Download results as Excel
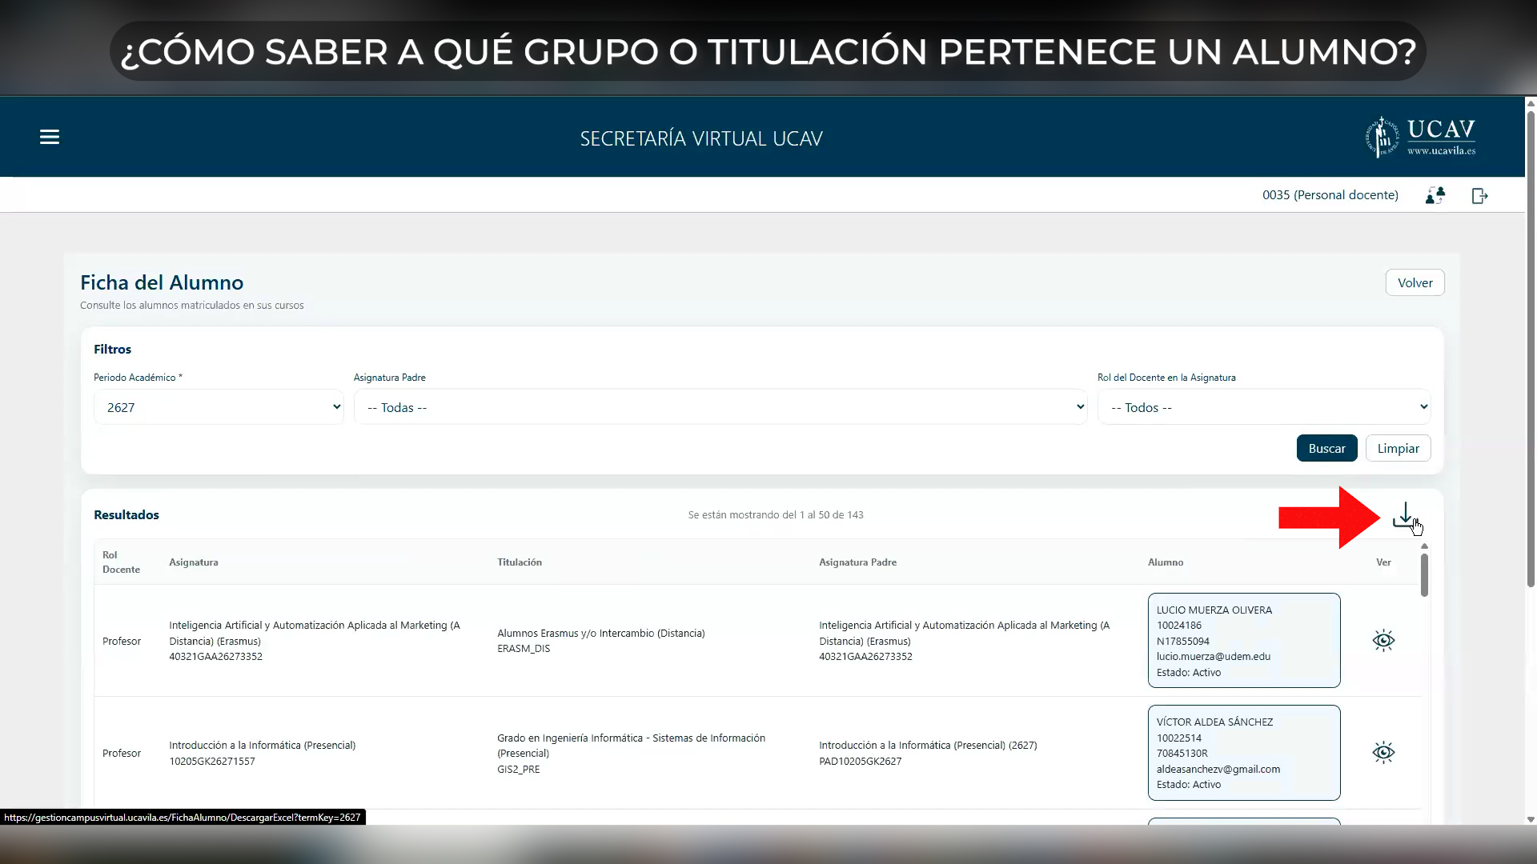The width and height of the screenshot is (1537, 864). pos(1405,515)
